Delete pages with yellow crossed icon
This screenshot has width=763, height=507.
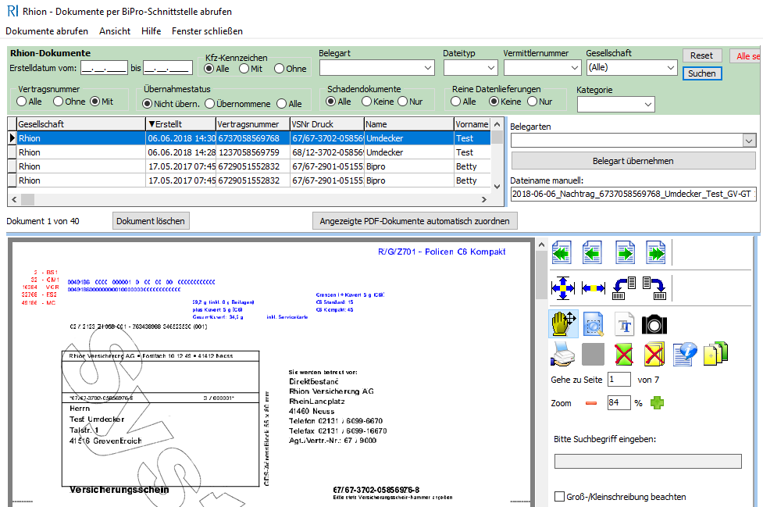pyautogui.click(x=654, y=354)
